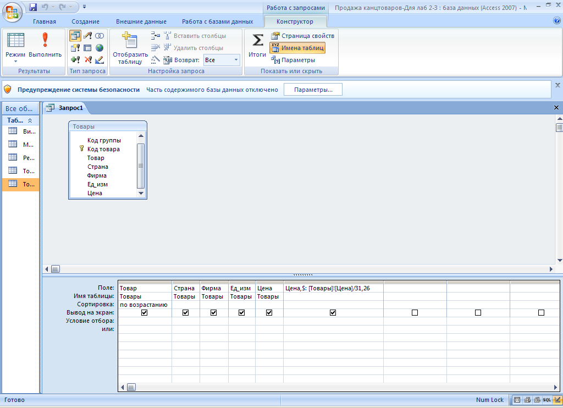Open query Параметры in the ribbon
Screen dimensions: 563x408
click(292, 60)
